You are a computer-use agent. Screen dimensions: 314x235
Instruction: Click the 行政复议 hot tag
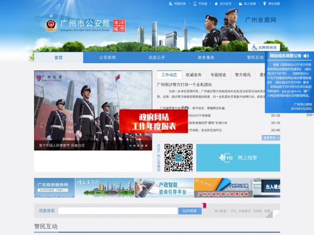tap(244, 211)
